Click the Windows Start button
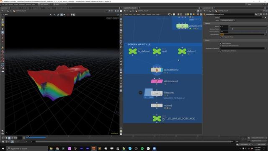268x151 pixels. (3, 148)
